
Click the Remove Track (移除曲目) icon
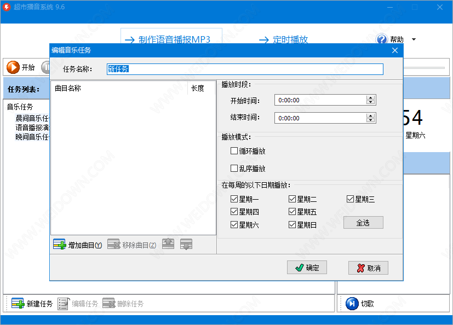(113, 245)
